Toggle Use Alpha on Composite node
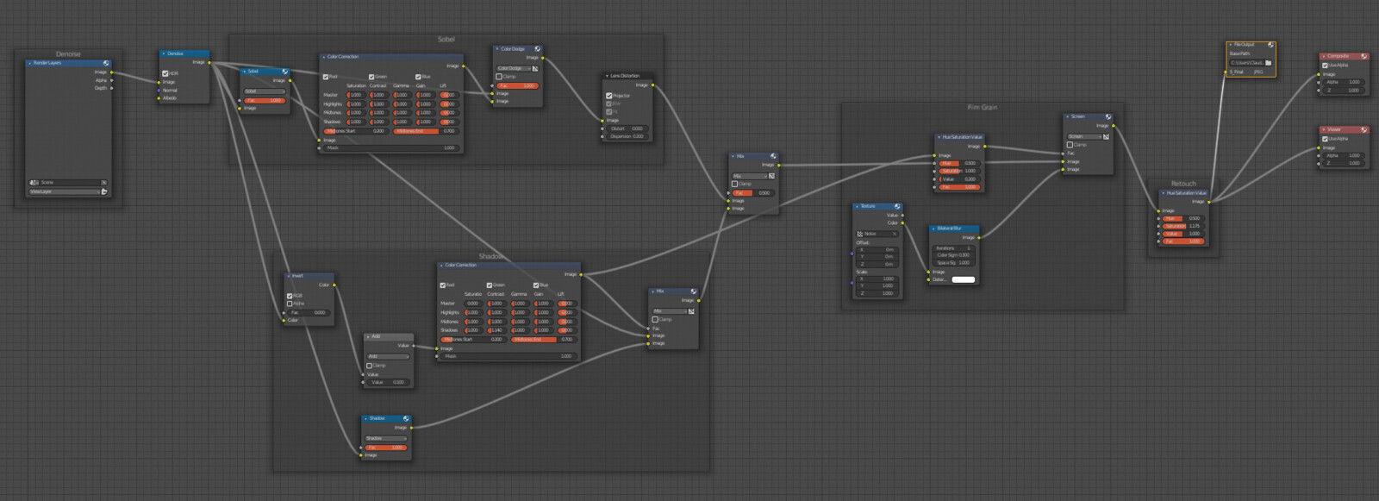The width and height of the screenshot is (1379, 501). point(1326,66)
